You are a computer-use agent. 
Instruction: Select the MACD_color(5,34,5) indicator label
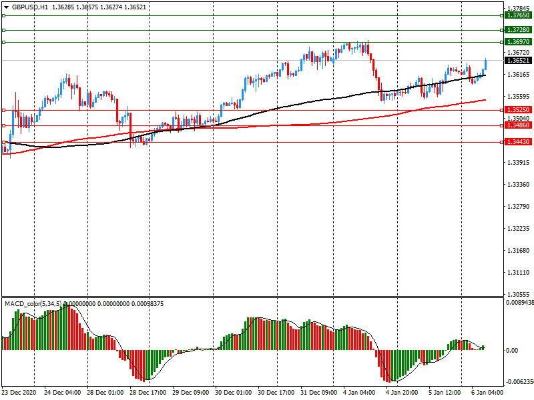(x=33, y=304)
